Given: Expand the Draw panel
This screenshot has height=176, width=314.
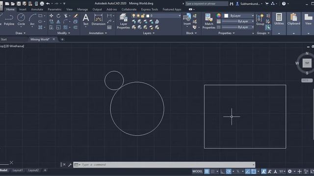Looking at the screenshot, I should pyautogui.click(x=21, y=33).
